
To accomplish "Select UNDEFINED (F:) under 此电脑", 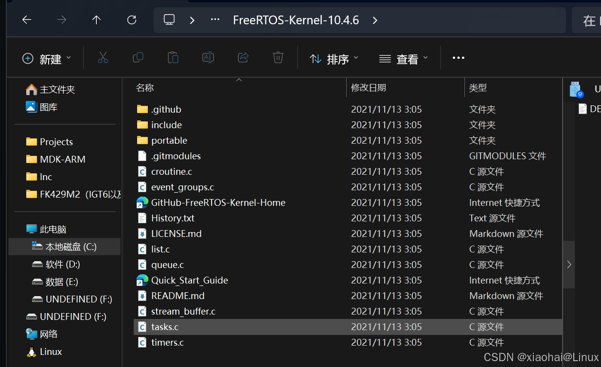I will 72,299.
